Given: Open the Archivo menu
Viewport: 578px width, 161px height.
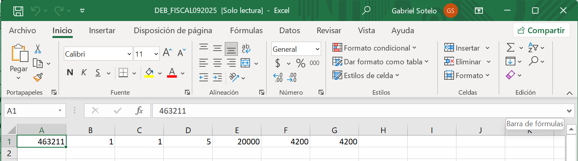Looking at the screenshot, I should 22,30.
